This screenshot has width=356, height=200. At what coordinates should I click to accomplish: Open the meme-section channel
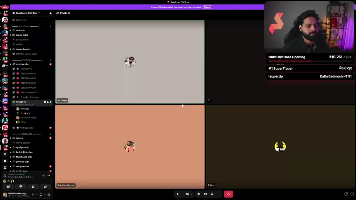click(x=23, y=143)
